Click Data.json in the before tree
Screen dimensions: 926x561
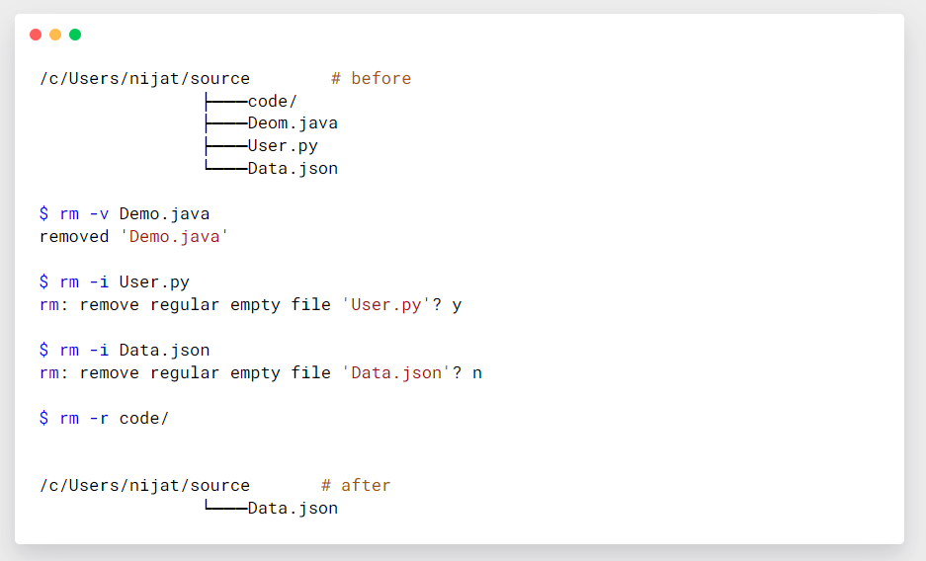click(293, 169)
